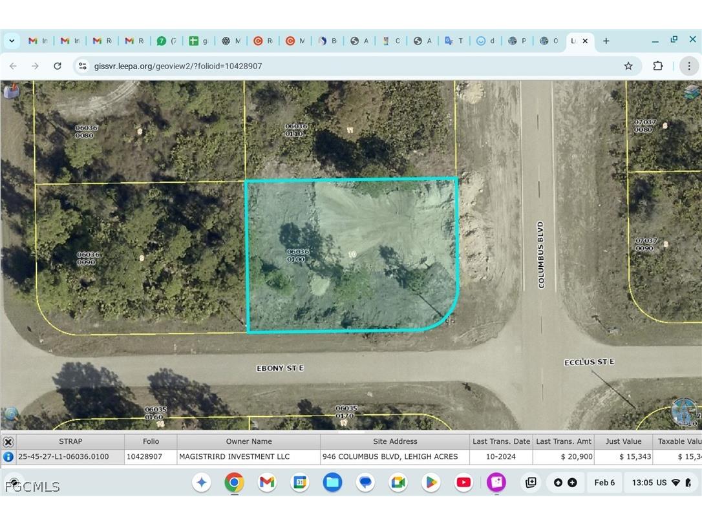Click the map layers icon in top-left map corner
Viewport: 702px width, 526px height.
[x=12, y=91]
